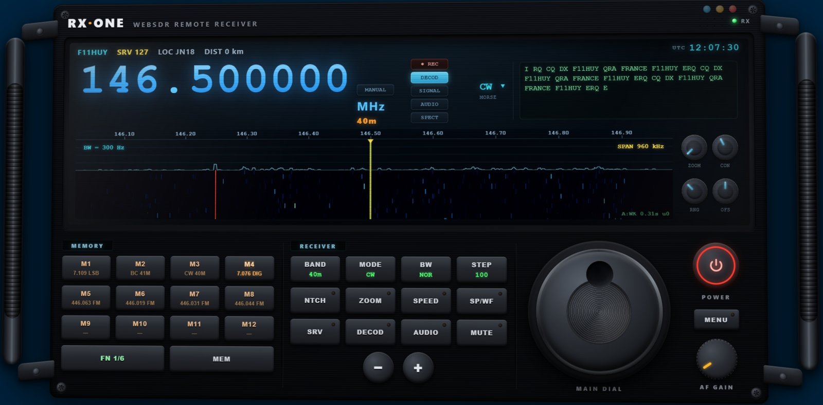Click the OFS offset knob
Viewport: 823px width, 405px height.
coord(725,191)
